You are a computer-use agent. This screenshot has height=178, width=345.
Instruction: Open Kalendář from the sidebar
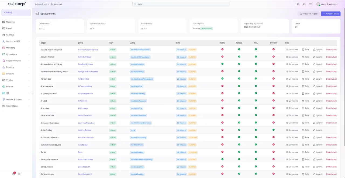click(x=10, y=35)
